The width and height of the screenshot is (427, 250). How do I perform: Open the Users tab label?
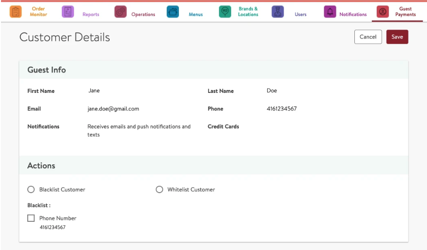(x=301, y=15)
